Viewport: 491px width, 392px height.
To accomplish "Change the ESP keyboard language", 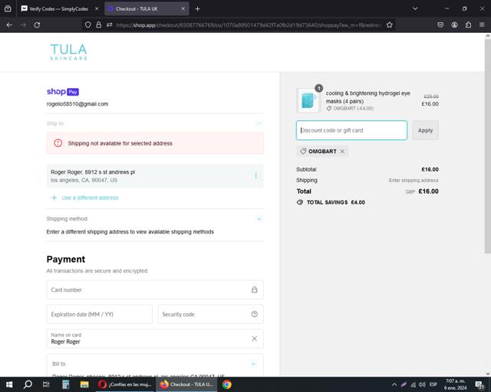I will [433, 384].
